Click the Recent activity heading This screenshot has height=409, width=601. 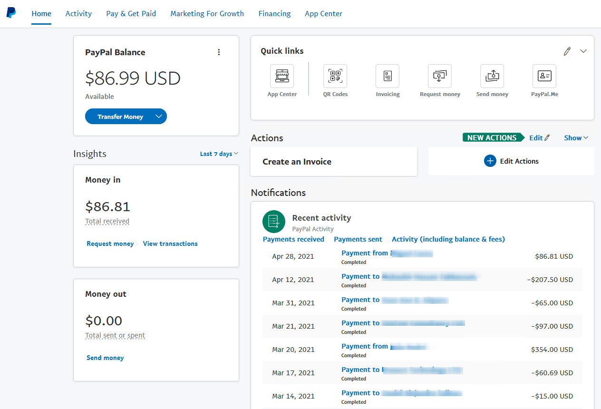coord(321,218)
